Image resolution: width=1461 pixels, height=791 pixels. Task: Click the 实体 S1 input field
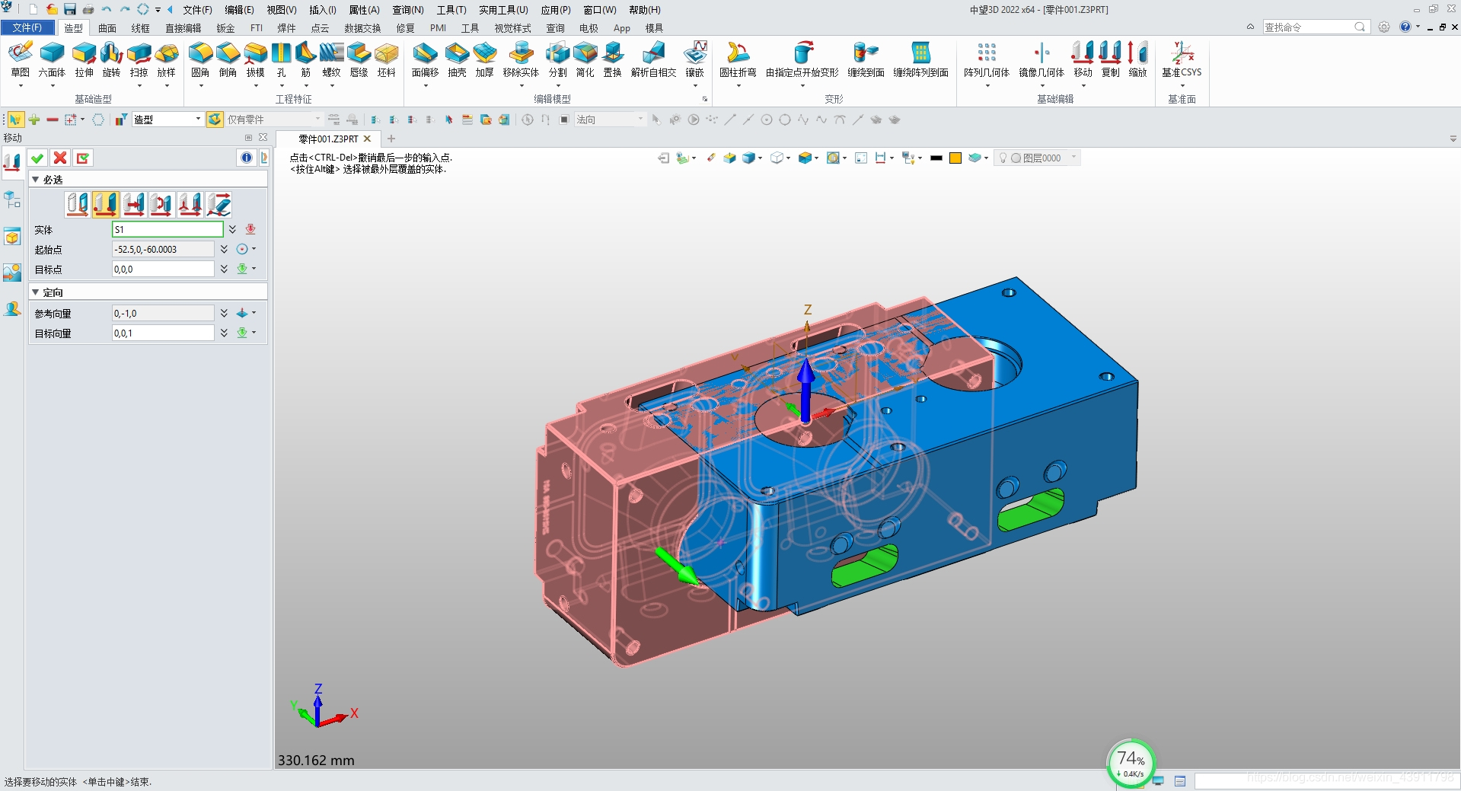[x=167, y=229]
